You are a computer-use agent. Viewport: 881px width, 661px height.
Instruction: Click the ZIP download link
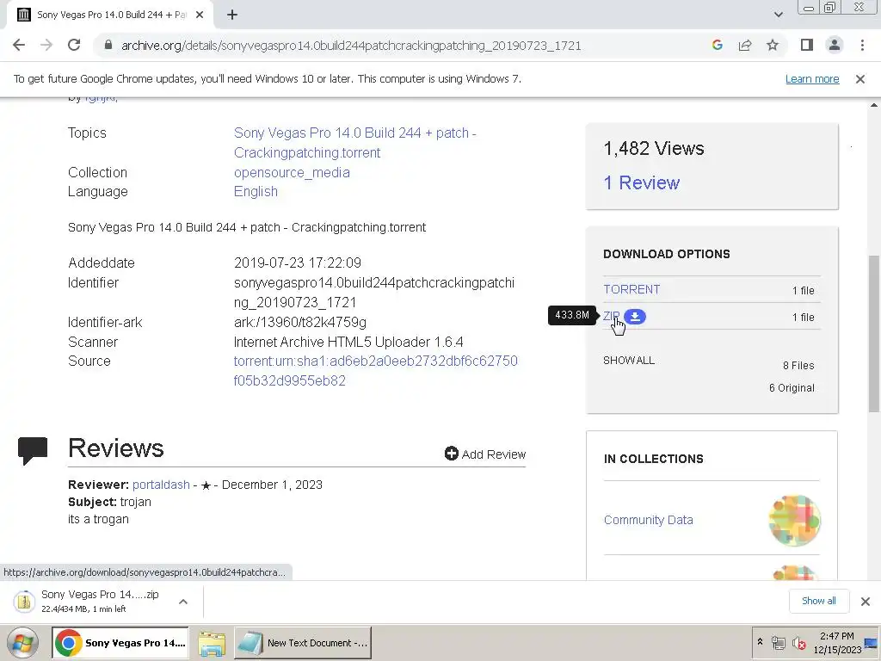[612, 316]
